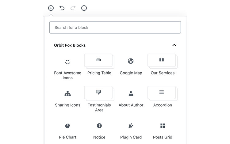Screen dimensions: 230x144
Task: Click in the Search for a block field
Action: [x=115, y=27]
